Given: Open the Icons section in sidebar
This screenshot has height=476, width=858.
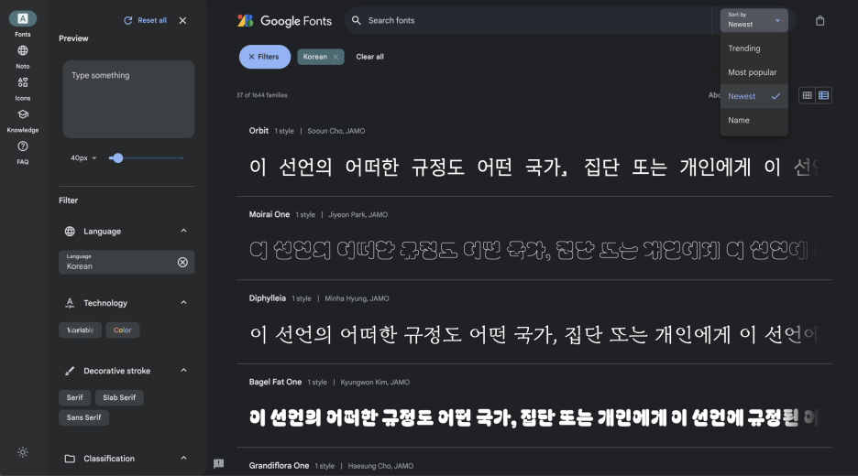Looking at the screenshot, I should click(22, 89).
